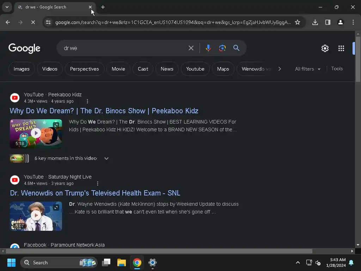
Task: Open Task View on the taskbar
Action: click(106, 263)
